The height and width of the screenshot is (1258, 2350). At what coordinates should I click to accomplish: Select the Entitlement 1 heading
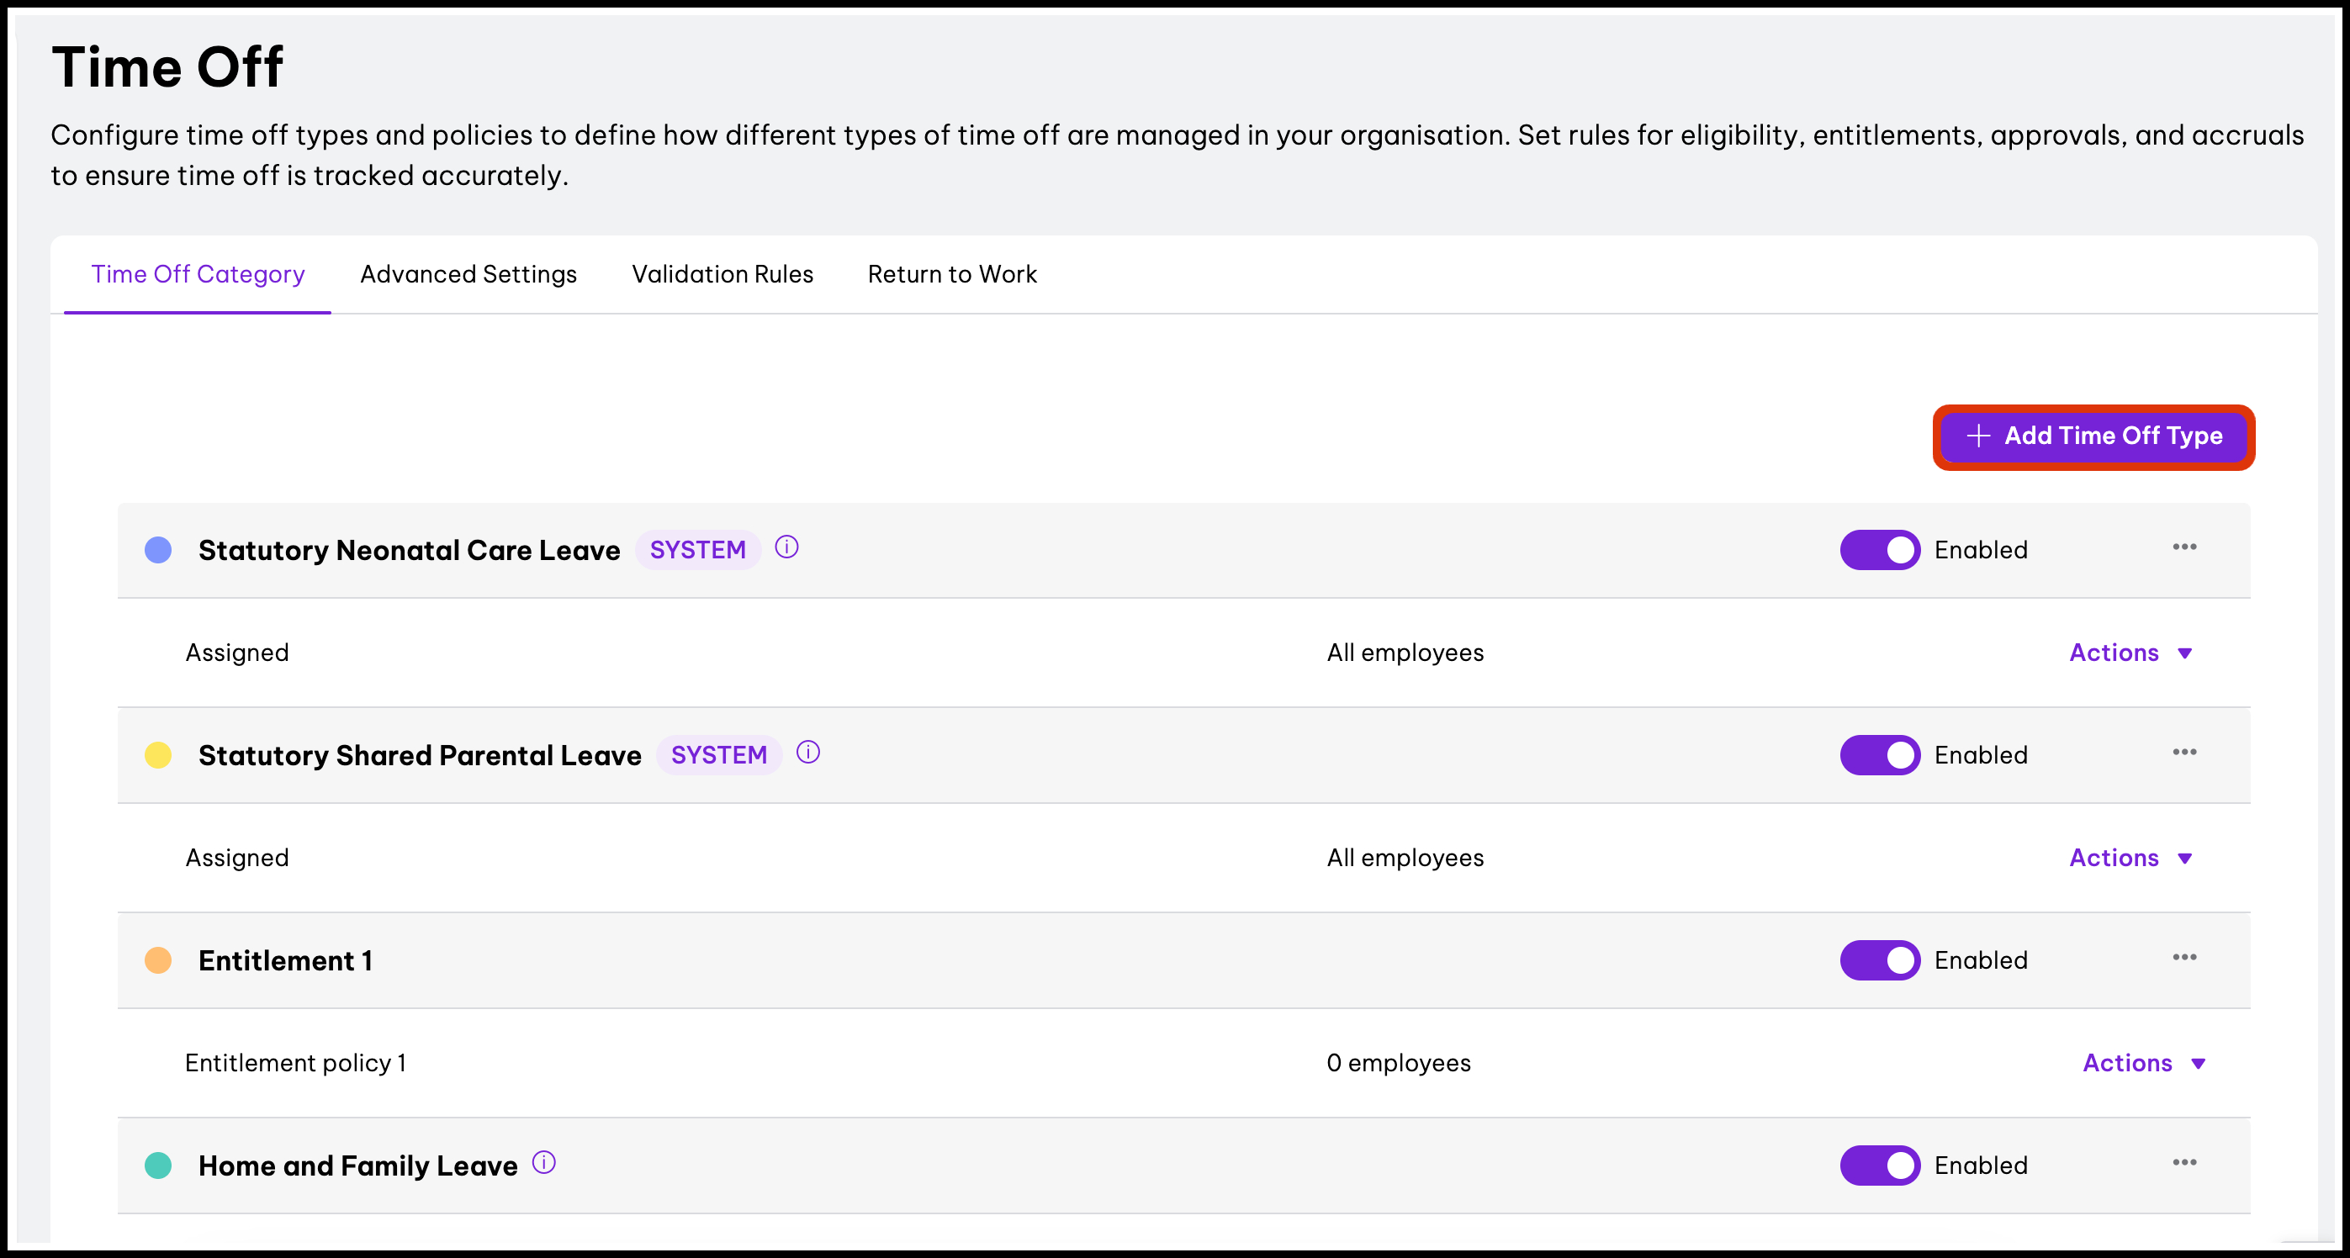tap(285, 960)
